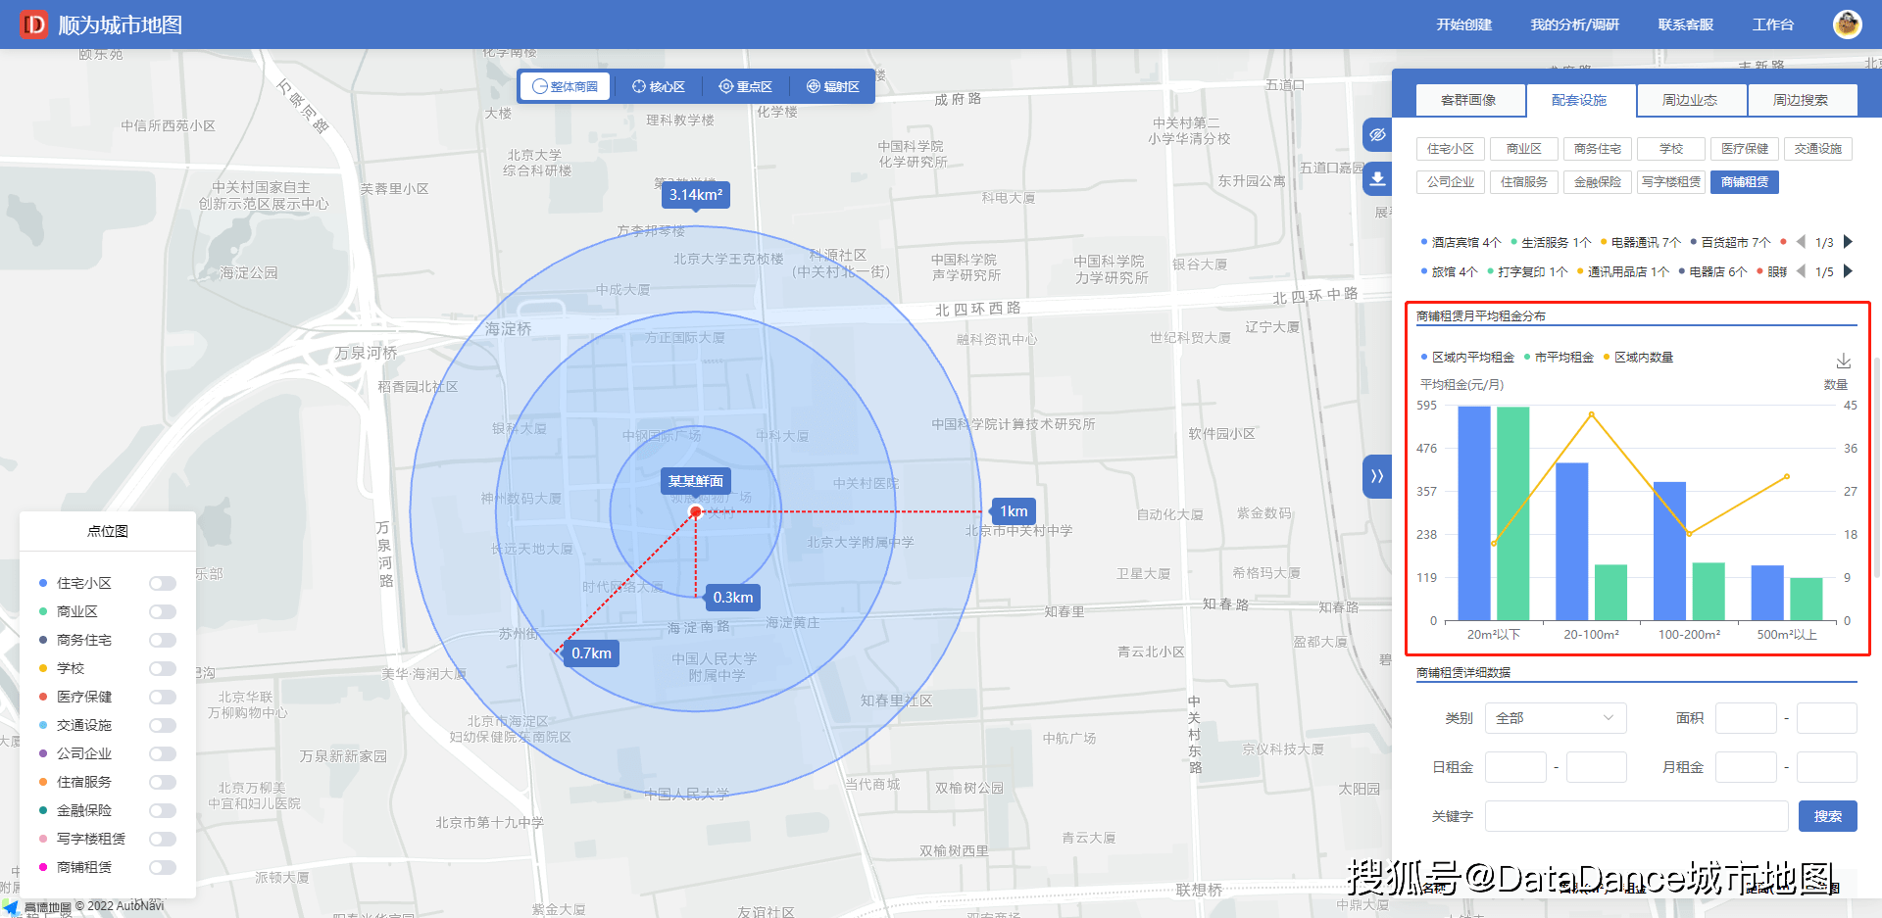Open 我的分析/调研 in top menu
1882x918 pixels.
(1574, 24)
